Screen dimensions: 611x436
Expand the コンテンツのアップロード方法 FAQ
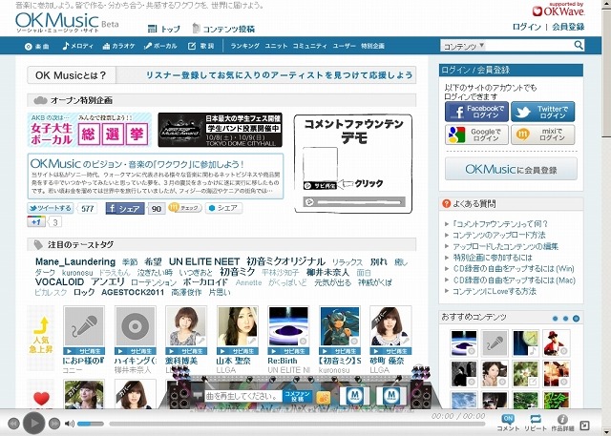click(498, 235)
